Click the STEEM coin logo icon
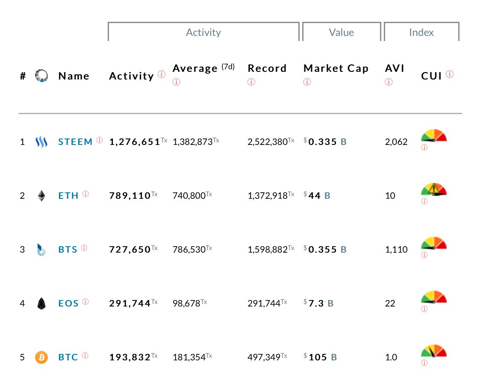 (41, 142)
